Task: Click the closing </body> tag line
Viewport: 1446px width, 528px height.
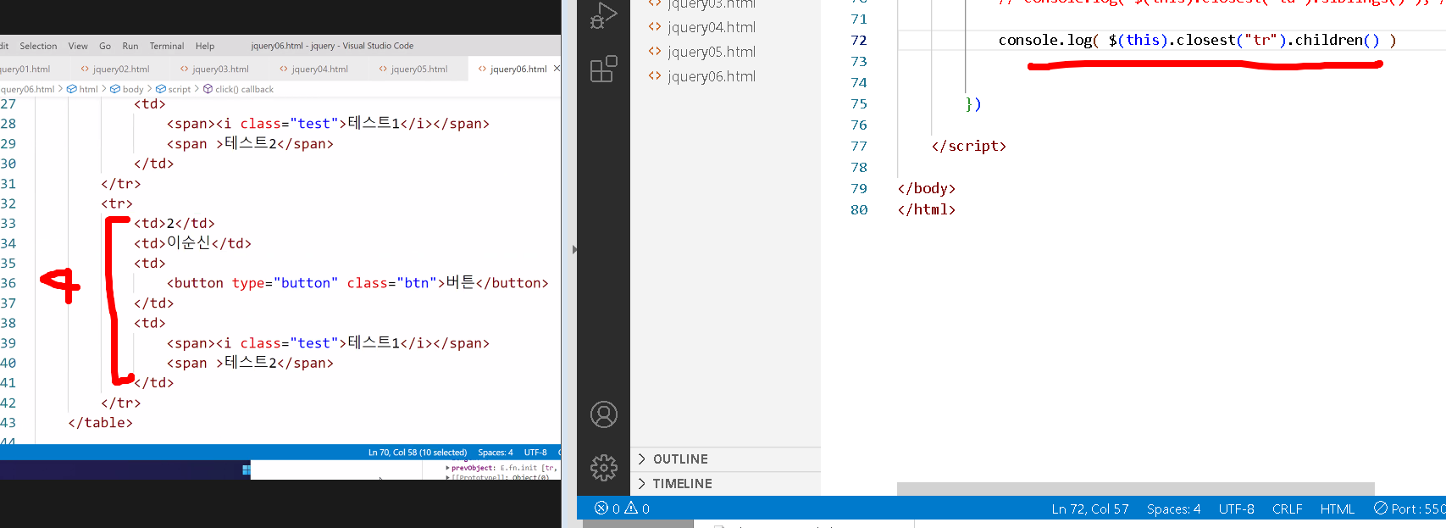Action: [926, 188]
